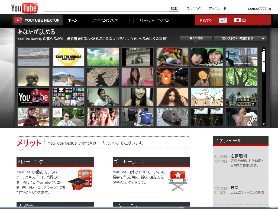Click the training graduation cap film icon
The height and width of the screenshot is (209, 278).
[81, 180]
